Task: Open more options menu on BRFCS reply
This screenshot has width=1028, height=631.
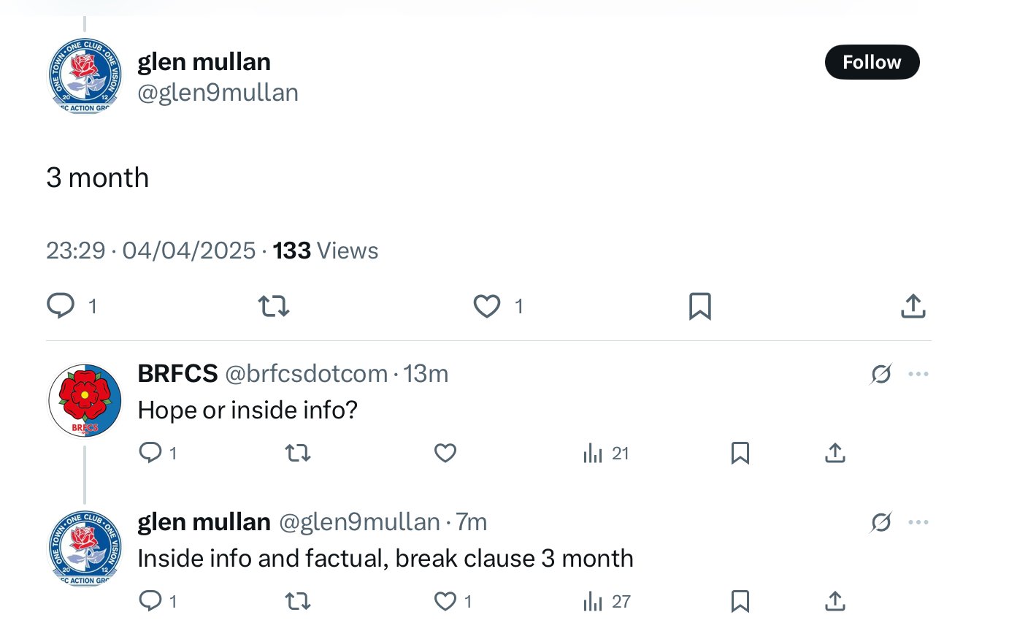Action: click(x=918, y=374)
